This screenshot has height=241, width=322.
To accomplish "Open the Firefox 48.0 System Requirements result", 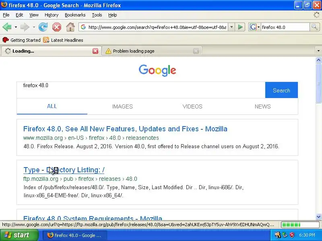I will (93, 218).
